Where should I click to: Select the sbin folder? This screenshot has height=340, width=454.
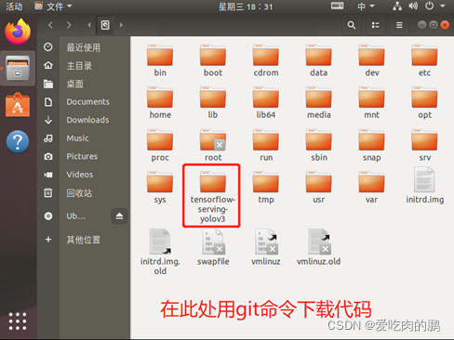click(319, 145)
